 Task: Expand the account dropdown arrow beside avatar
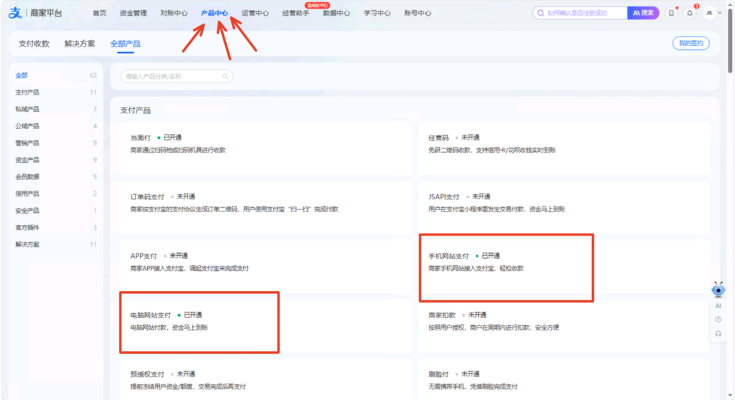point(720,13)
